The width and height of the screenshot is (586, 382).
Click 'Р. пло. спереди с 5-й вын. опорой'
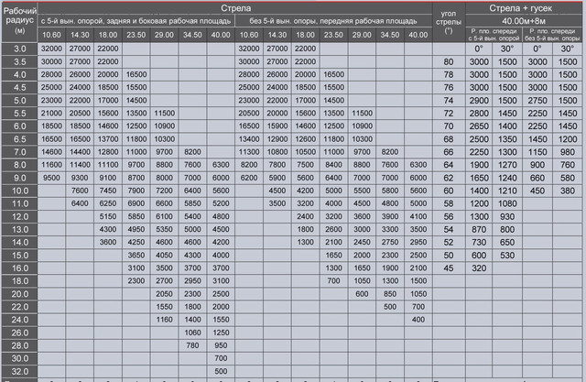tap(494, 35)
